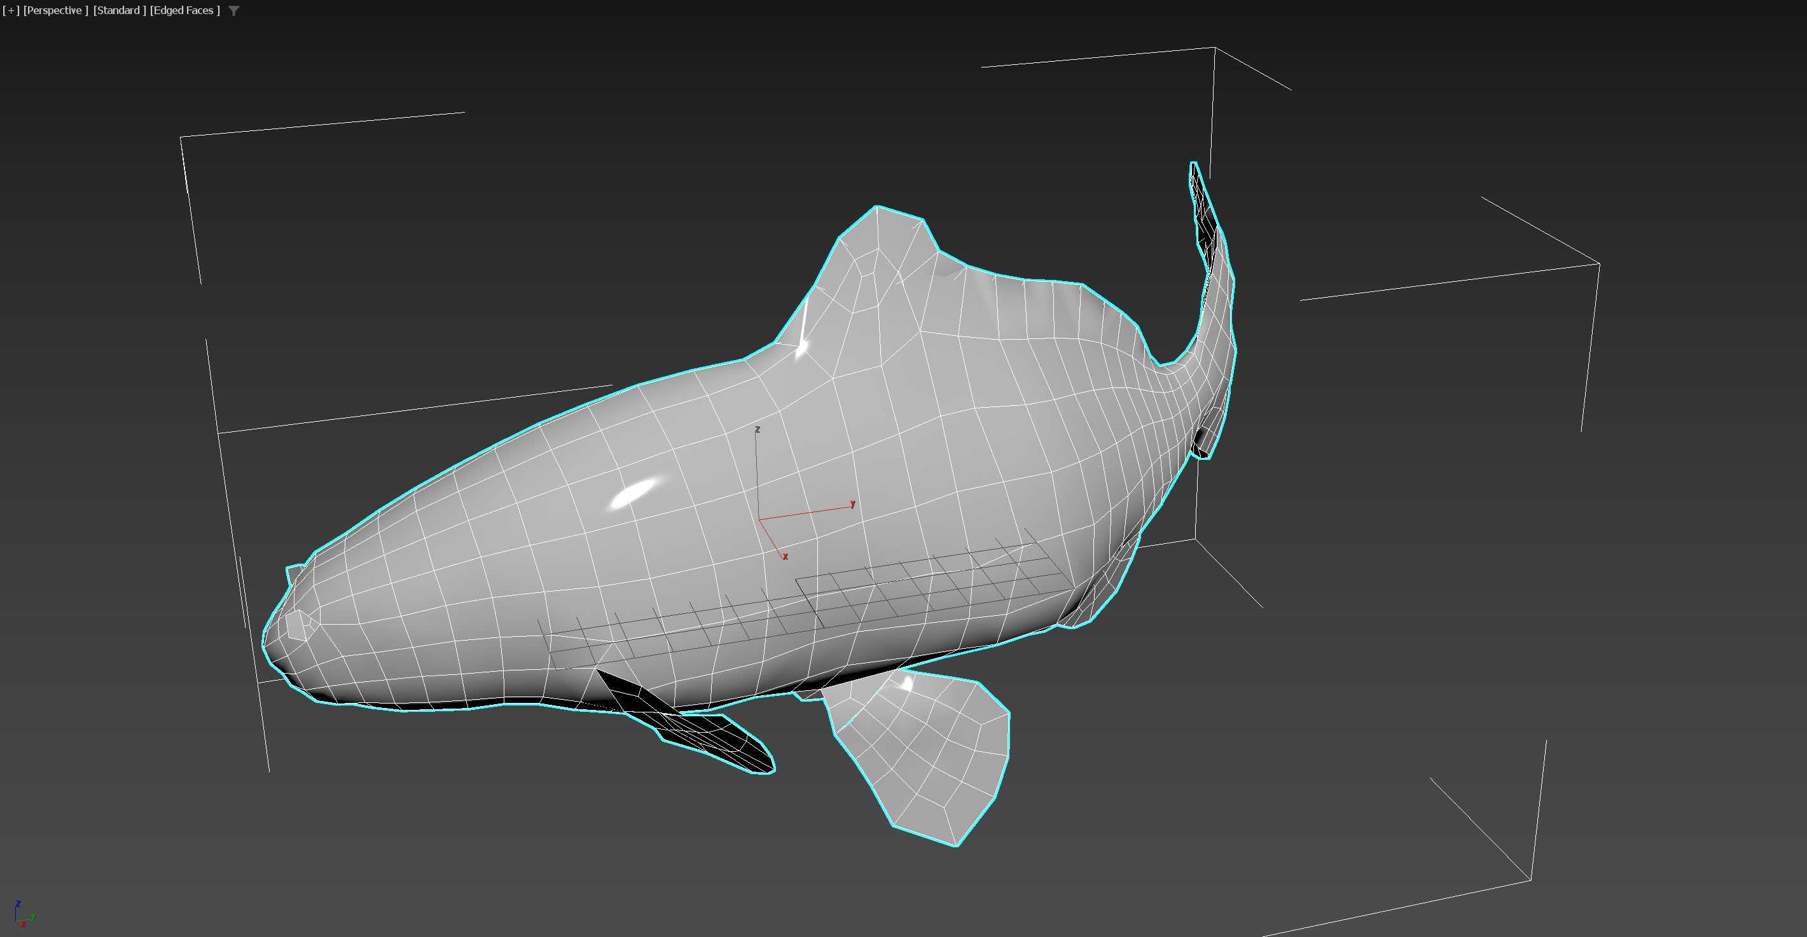Open the Edged Faces per-view menu

coord(184,11)
